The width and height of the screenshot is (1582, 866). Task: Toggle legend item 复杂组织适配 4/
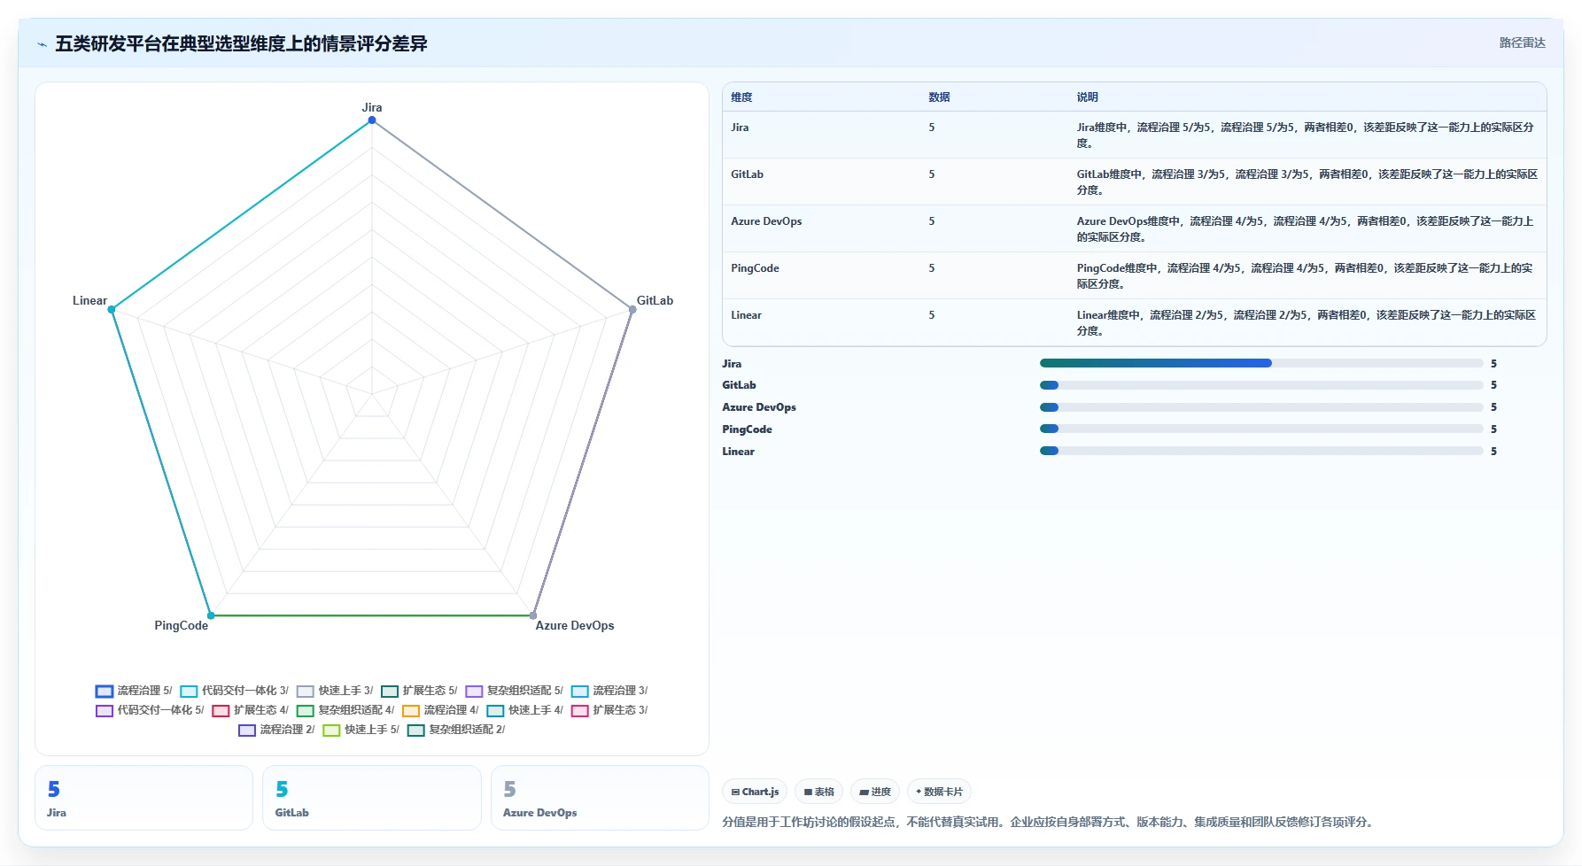click(345, 710)
